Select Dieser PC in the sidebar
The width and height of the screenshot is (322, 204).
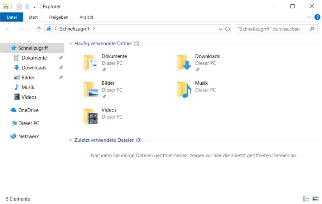coord(27,123)
